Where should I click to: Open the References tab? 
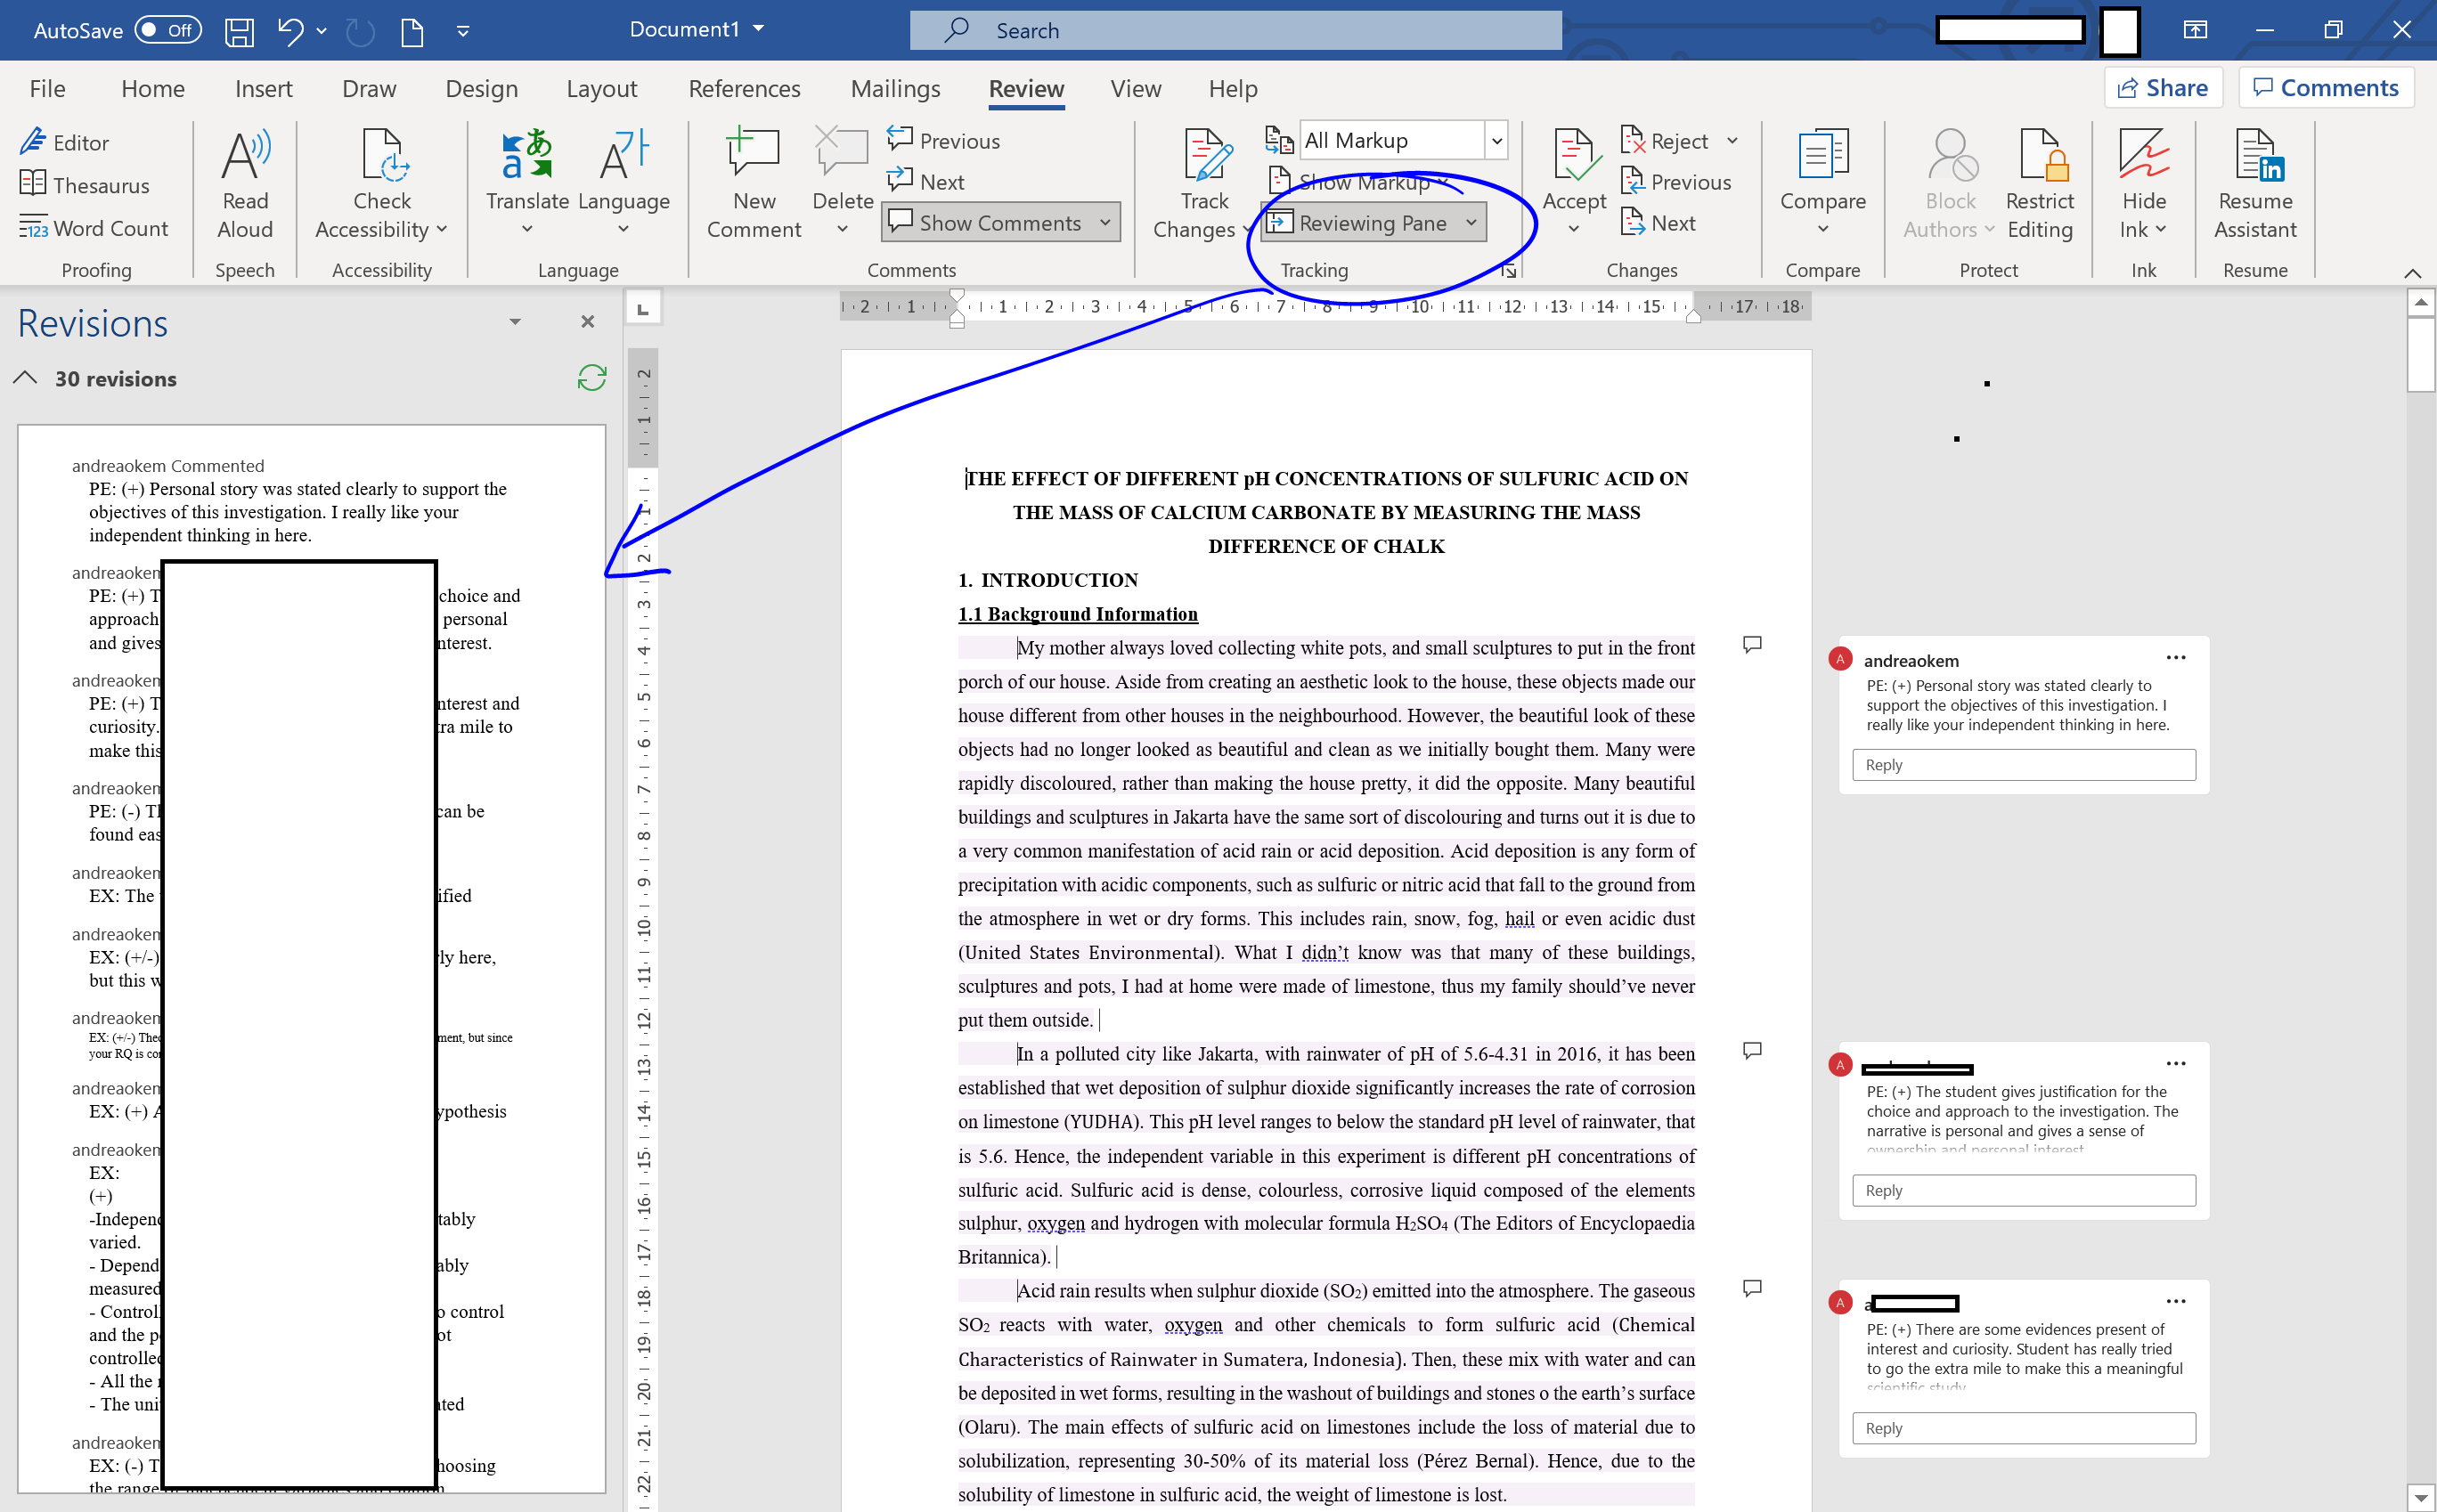(744, 89)
